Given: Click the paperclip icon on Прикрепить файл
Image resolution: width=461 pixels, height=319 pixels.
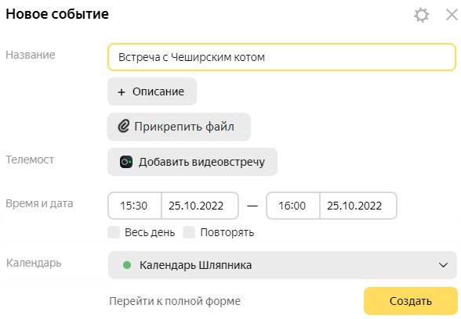Looking at the screenshot, I should point(124,127).
